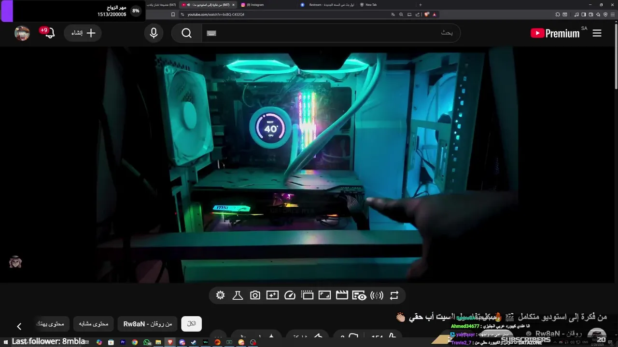The width and height of the screenshot is (618, 347).
Task: Open the flask filters icon in video toolbar
Action: click(238, 295)
